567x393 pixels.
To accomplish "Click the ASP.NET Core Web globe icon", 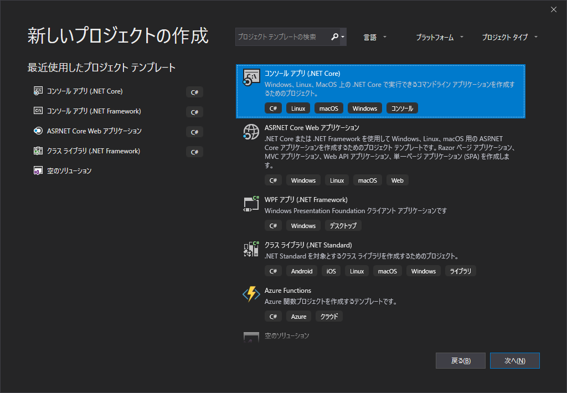I will tap(251, 132).
